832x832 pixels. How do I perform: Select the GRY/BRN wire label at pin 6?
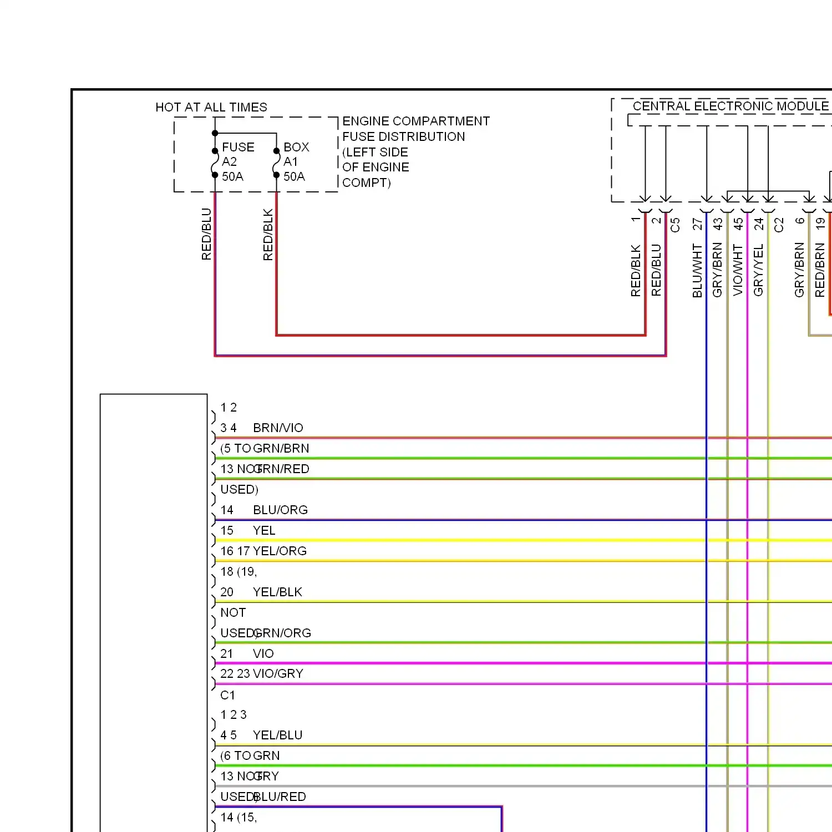[x=799, y=270]
